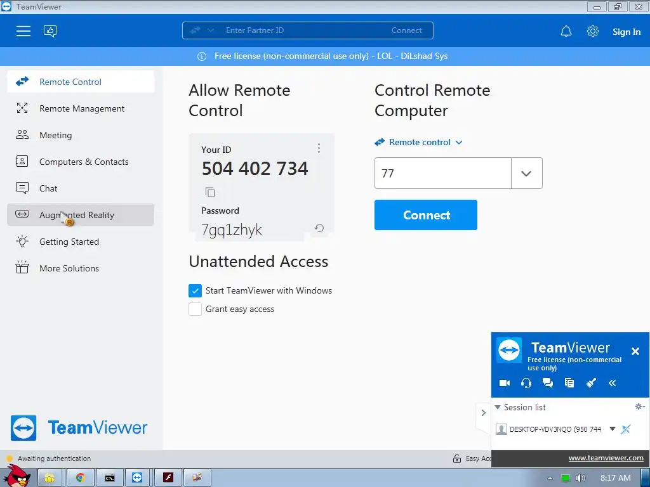Click the green network tray icon
This screenshot has height=487, width=650.
pos(565,478)
